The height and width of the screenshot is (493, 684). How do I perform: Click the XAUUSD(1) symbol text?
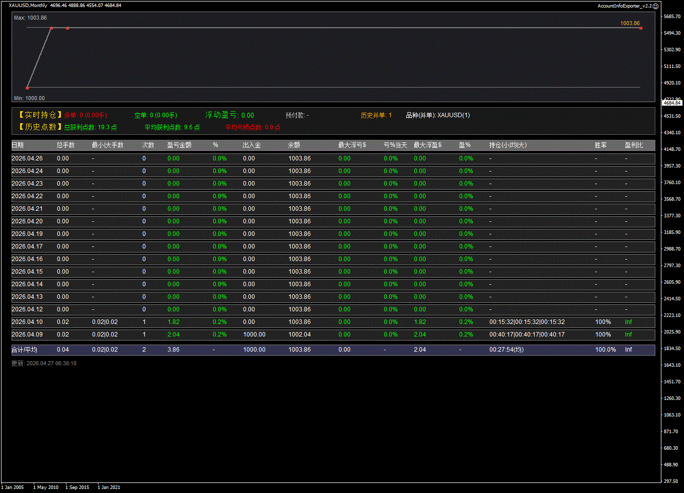point(454,115)
